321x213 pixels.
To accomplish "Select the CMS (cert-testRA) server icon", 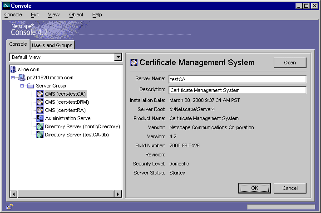I will tap(40, 110).
